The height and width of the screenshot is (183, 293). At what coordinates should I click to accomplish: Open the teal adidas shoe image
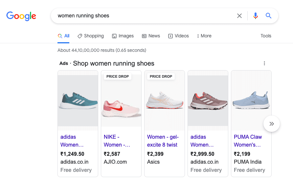pos(78,101)
